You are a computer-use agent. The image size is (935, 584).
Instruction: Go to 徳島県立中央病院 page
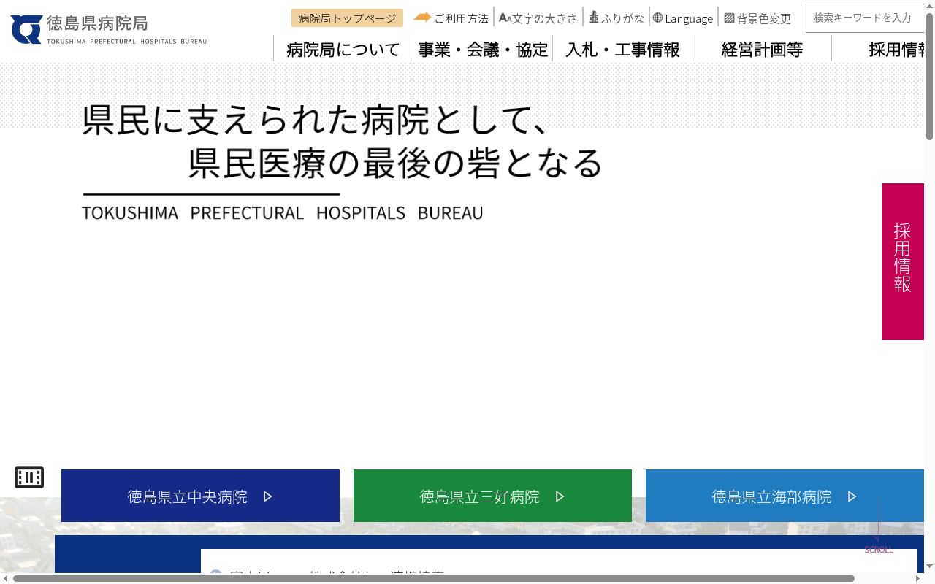pos(200,496)
